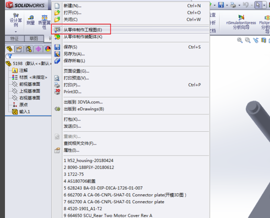
Task: Open the DimXpertManager tab icon
Action: tap(38, 49)
